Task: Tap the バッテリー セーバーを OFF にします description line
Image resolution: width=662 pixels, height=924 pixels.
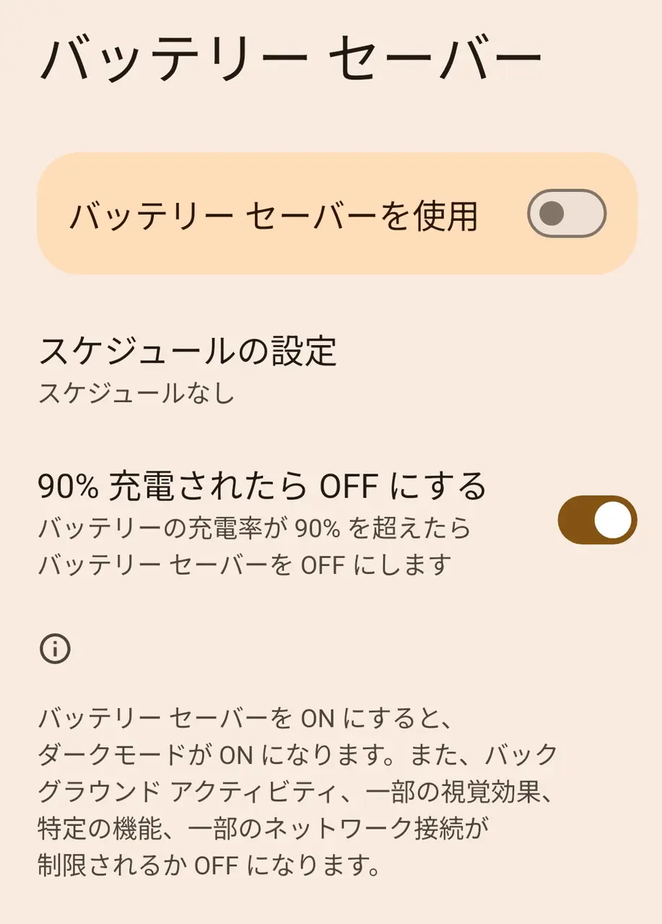Action: point(244,564)
